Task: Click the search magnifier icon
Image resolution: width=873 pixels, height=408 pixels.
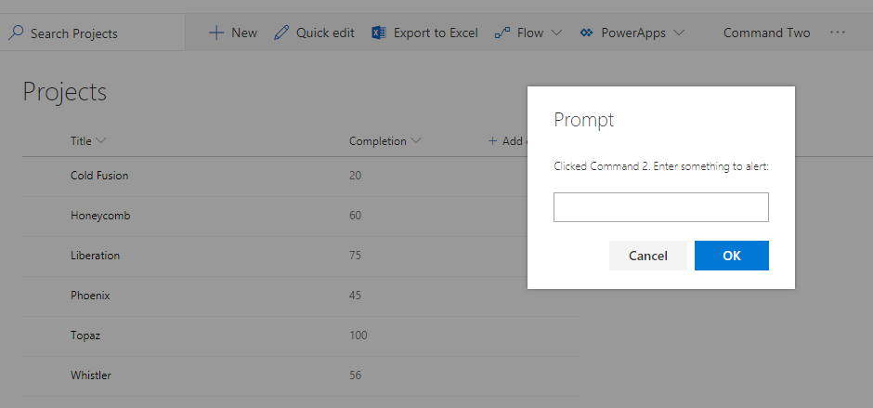Action: (x=16, y=33)
